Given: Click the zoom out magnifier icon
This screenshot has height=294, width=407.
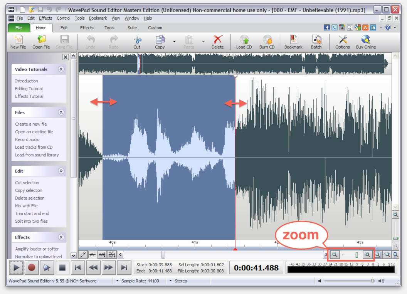Looking at the screenshot, I should (335, 255).
